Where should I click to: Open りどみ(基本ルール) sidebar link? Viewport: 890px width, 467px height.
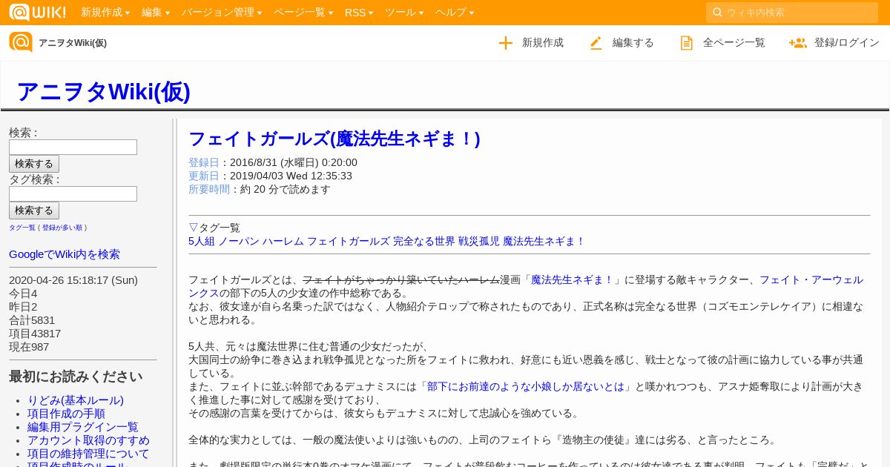click(x=76, y=400)
